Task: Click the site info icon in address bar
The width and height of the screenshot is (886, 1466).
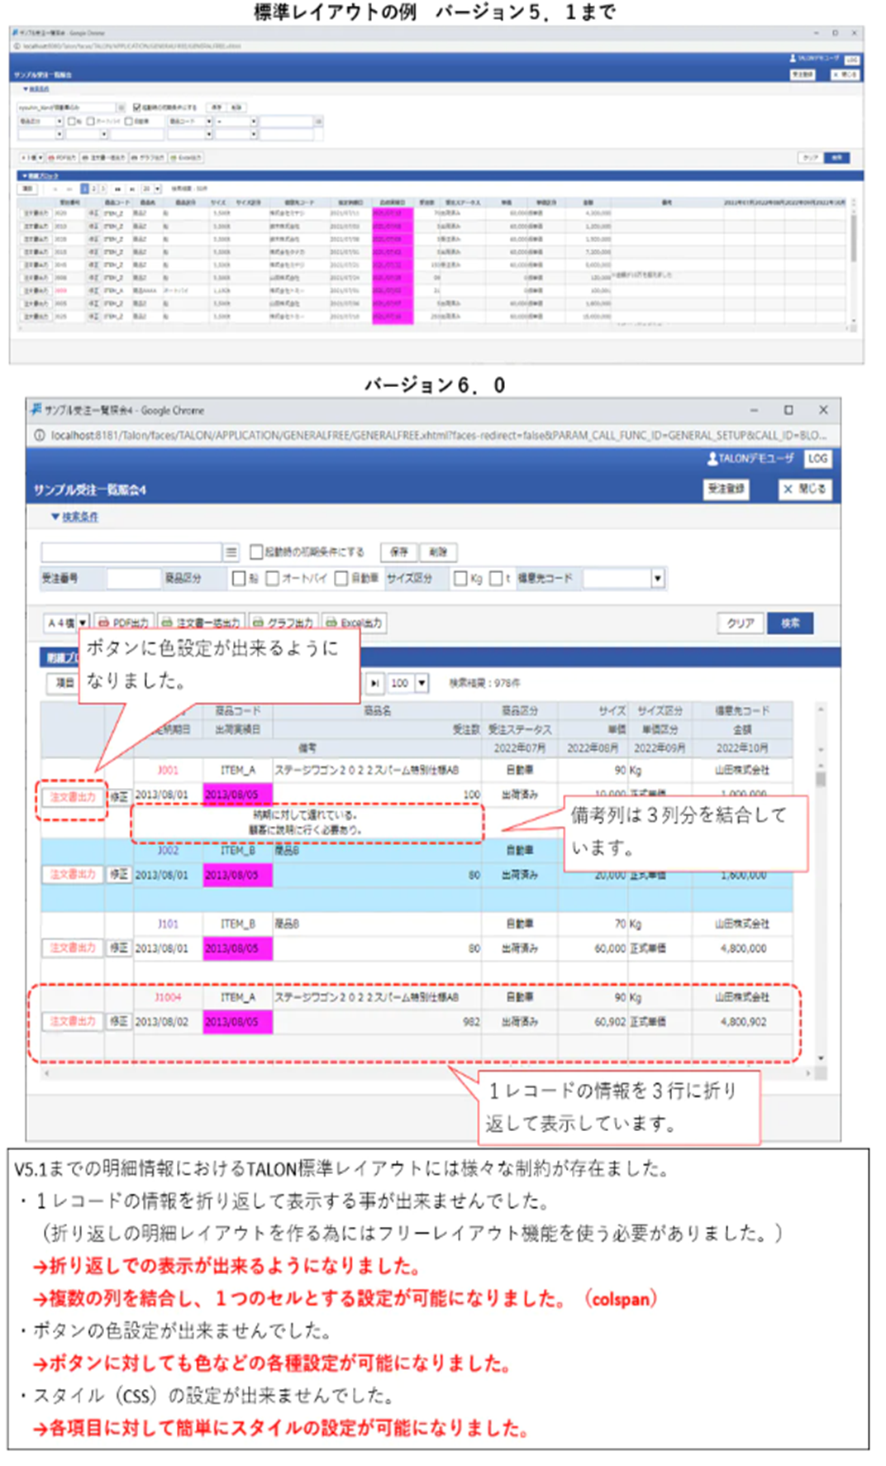Action: click(x=38, y=435)
